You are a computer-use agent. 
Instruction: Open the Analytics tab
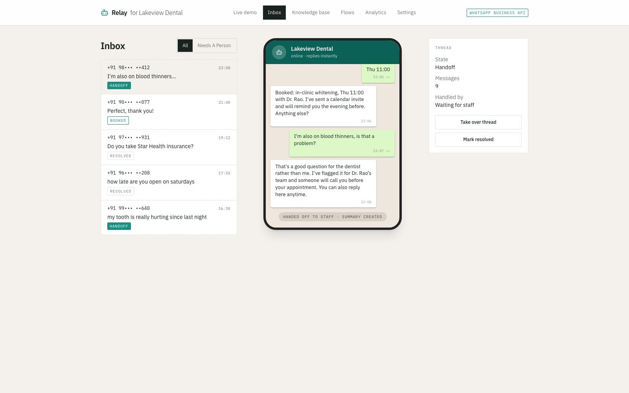375,13
